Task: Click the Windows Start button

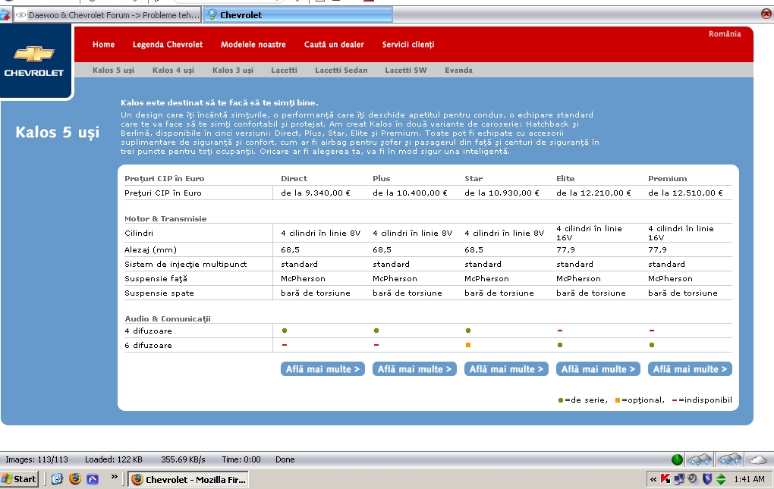Action: pos(20,479)
